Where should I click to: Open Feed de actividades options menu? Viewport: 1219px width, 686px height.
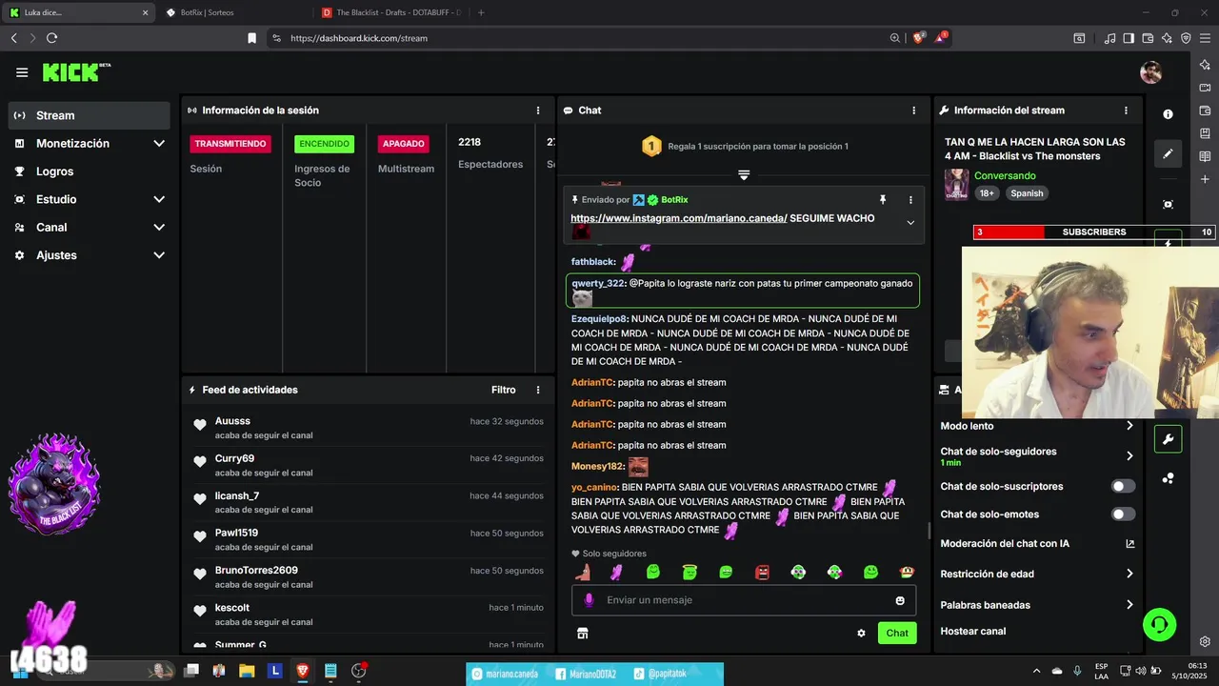click(538, 390)
